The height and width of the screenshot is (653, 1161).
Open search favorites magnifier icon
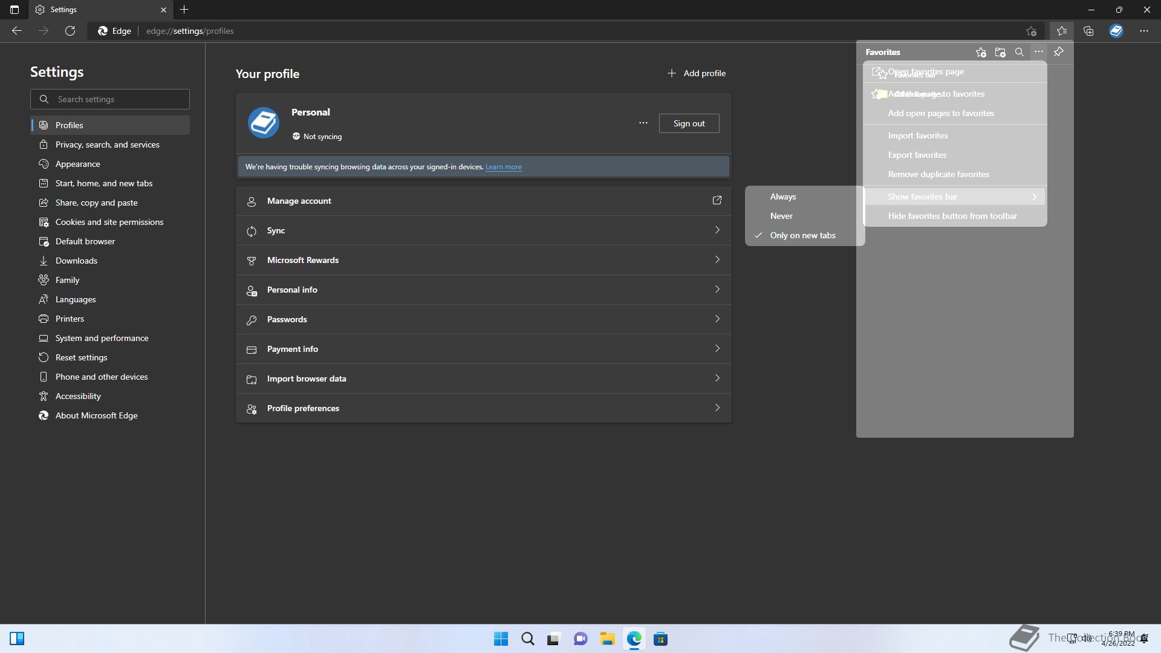coord(1020,52)
